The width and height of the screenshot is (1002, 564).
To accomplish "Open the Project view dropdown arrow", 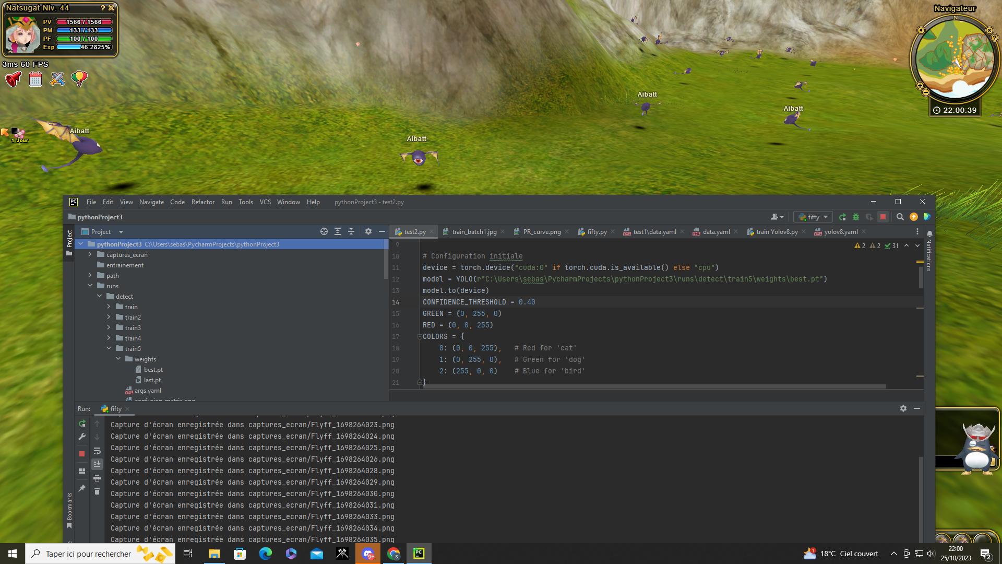I will [x=121, y=232].
